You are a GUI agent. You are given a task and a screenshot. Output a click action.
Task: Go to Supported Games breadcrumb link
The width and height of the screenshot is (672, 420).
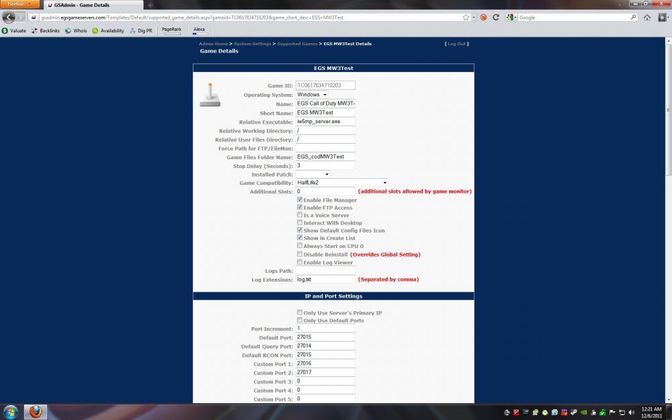[x=297, y=44]
